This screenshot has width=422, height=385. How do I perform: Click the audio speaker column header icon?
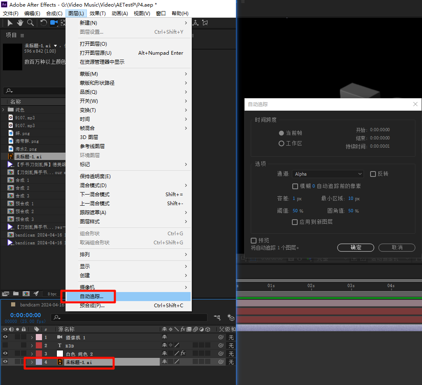point(11,329)
